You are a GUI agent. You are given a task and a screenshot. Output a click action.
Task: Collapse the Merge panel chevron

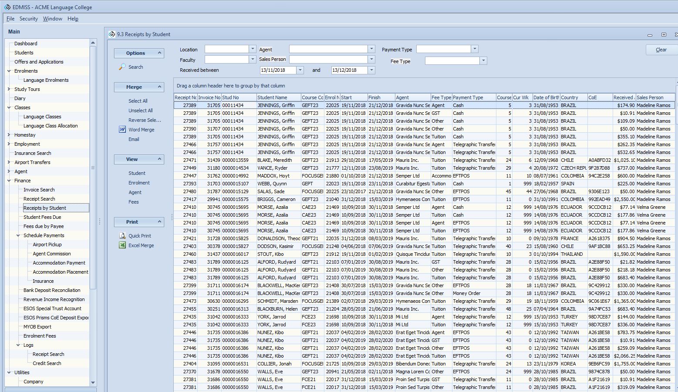click(x=159, y=87)
